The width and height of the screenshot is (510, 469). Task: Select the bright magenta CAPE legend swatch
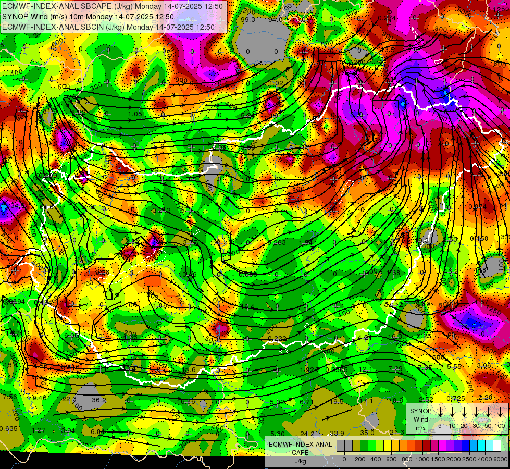pyautogui.click(x=442, y=446)
